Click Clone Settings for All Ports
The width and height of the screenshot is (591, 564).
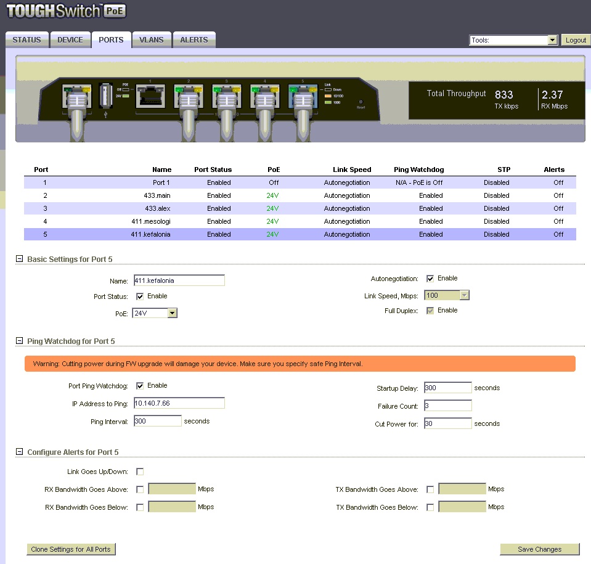tap(71, 549)
